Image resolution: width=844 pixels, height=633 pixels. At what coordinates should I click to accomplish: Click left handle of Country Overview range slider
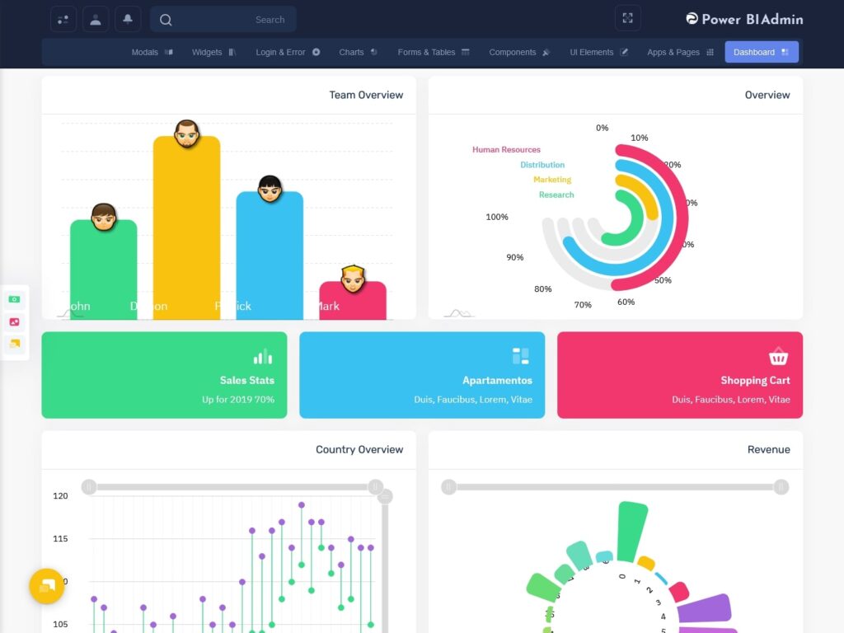tap(89, 487)
